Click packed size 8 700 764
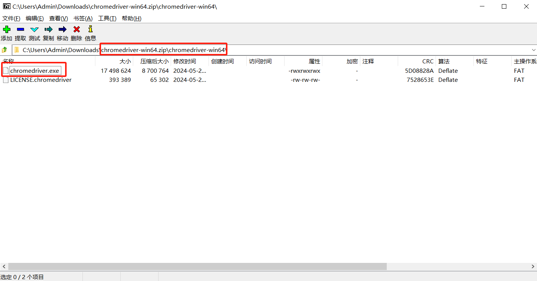The image size is (537, 281). pyautogui.click(x=156, y=71)
